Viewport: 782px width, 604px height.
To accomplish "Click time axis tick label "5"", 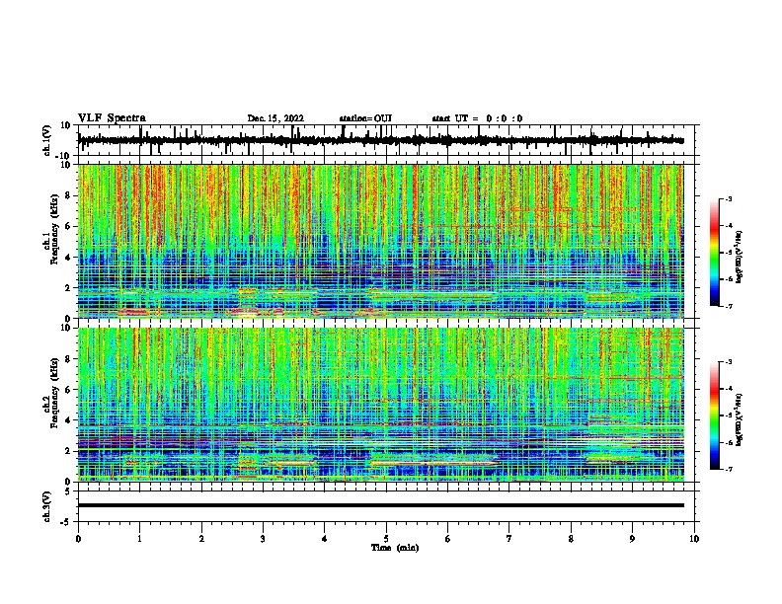I will (x=386, y=539).
